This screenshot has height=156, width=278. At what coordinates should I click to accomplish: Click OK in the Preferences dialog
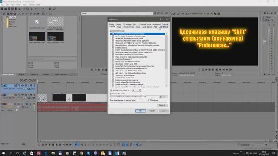point(140,111)
